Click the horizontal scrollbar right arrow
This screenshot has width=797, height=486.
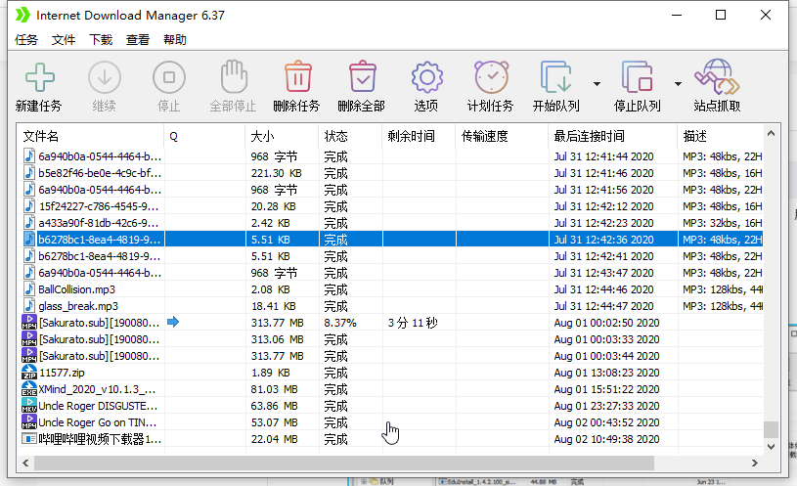tap(755, 464)
